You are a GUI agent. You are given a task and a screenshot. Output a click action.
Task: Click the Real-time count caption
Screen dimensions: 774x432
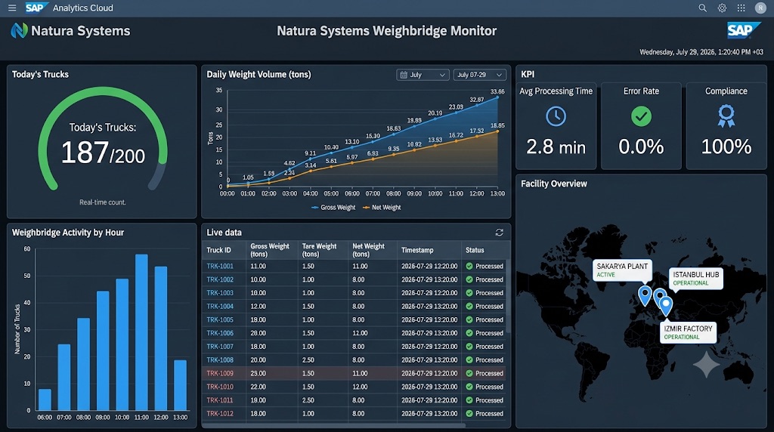point(103,202)
